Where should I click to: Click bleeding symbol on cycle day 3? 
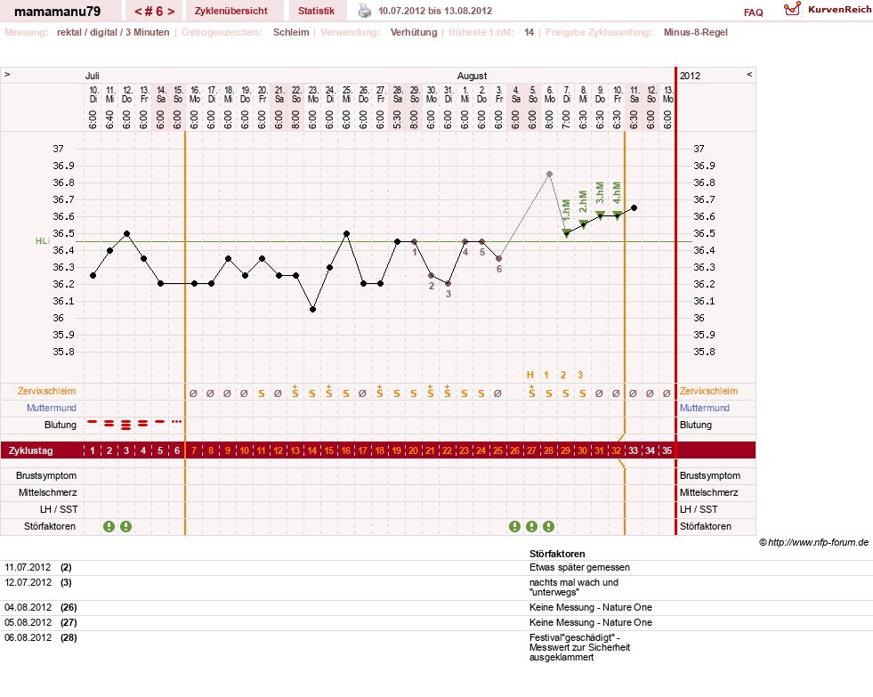(125, 425)
